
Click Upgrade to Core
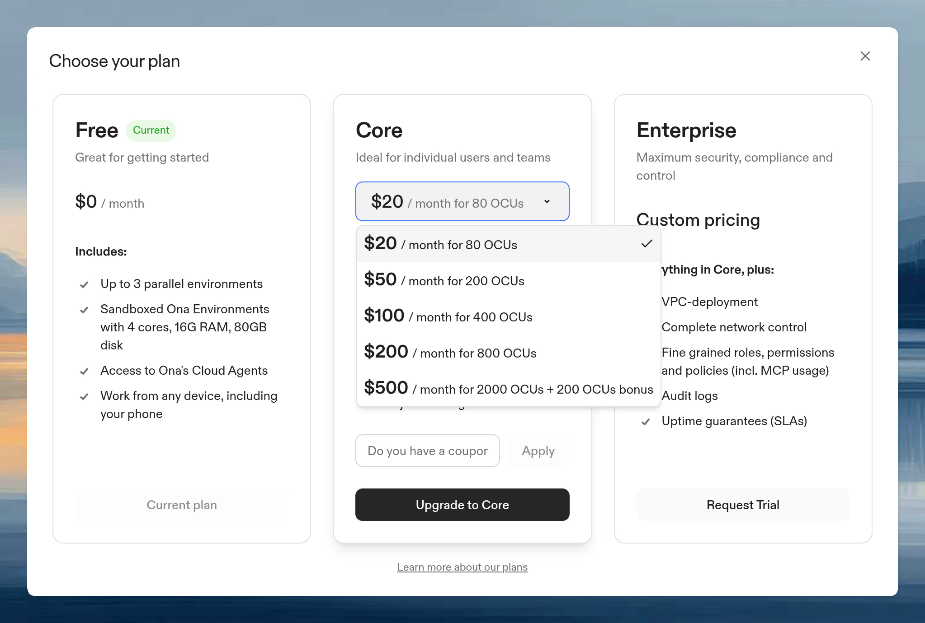462,505
